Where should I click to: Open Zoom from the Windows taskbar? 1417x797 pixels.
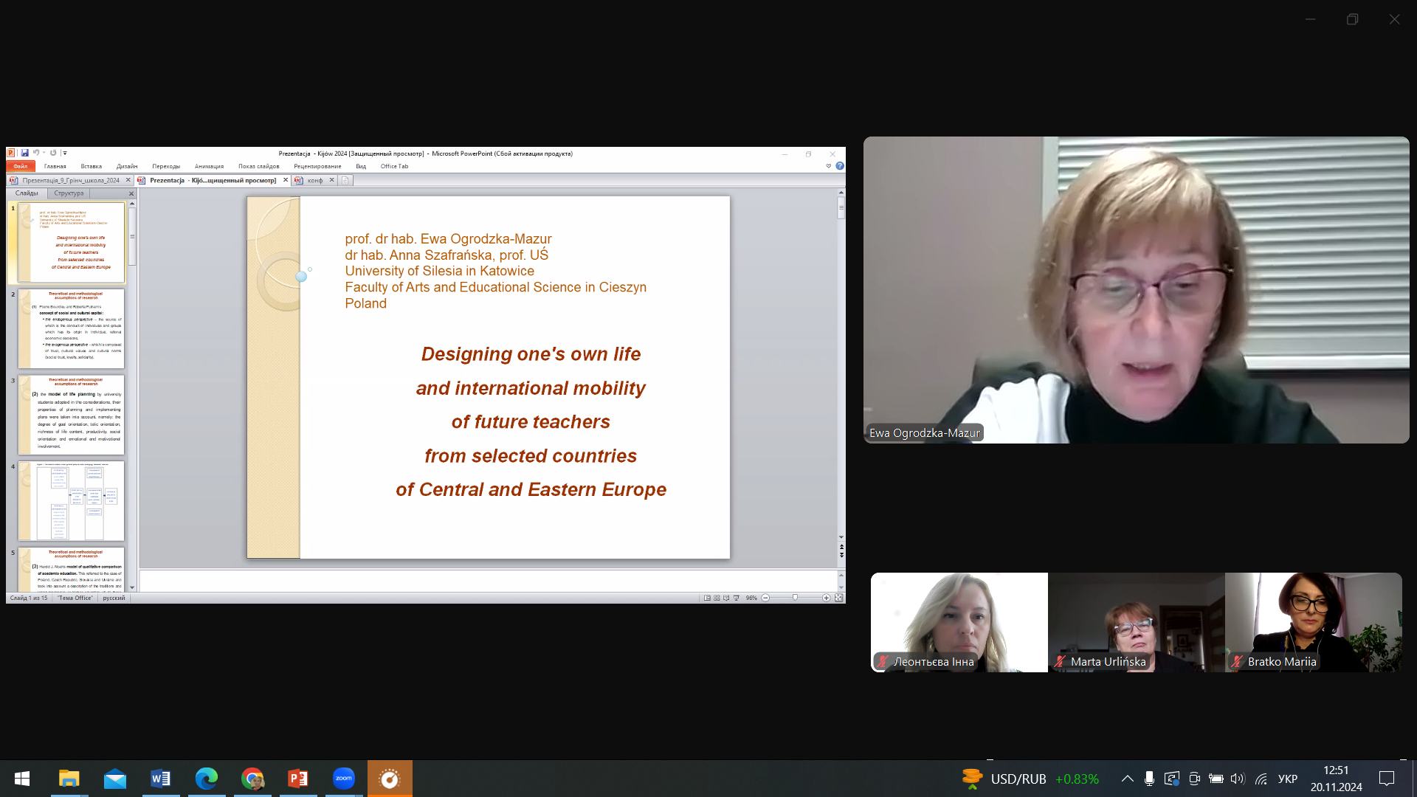344,779
